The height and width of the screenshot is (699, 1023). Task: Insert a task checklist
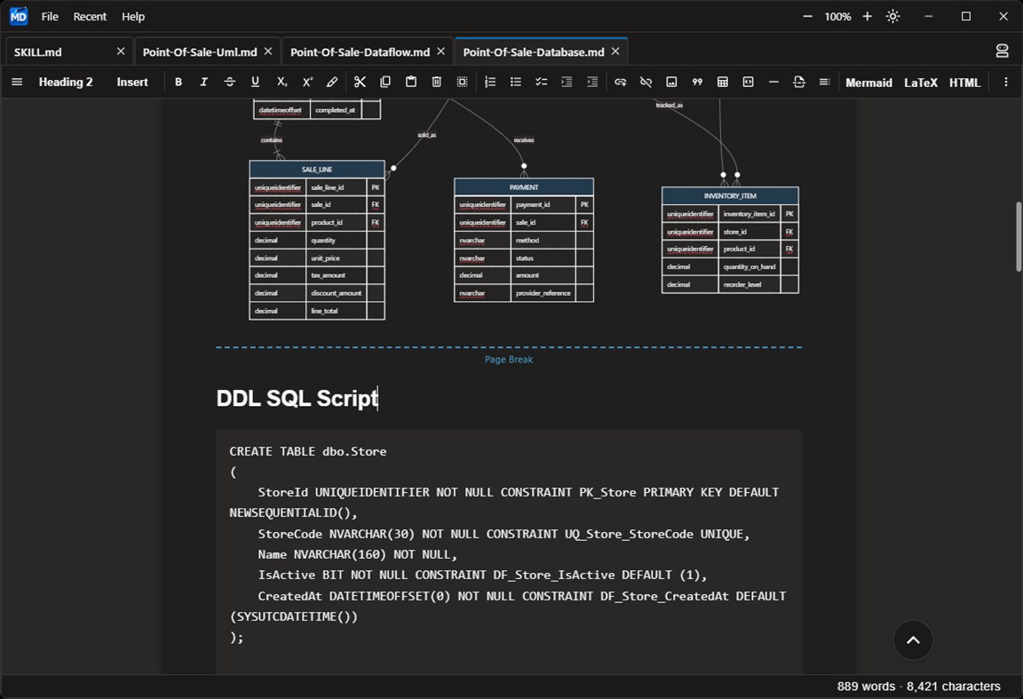(541, 83)
